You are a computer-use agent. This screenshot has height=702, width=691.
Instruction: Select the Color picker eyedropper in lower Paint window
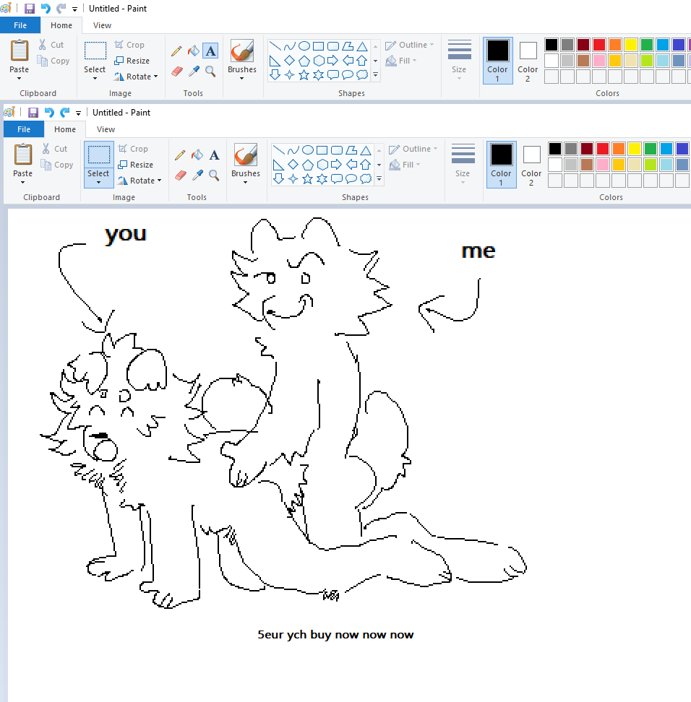click(197, 175)
